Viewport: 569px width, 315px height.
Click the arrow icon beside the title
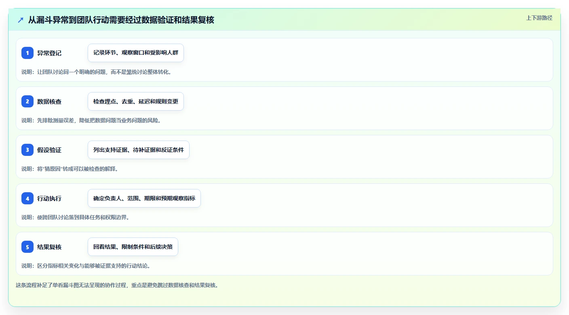[x=21, y=20]
